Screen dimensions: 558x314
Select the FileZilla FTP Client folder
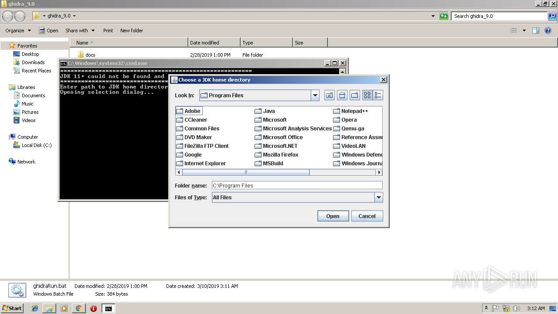tap(203, 146)
